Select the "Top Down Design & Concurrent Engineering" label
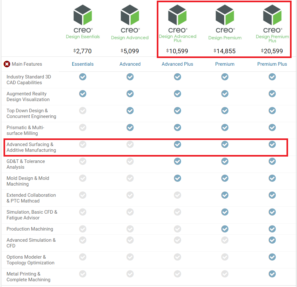The image size is (297, 287). tap(31, 113)
